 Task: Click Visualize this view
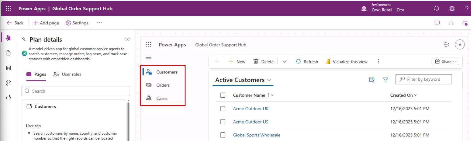point(347,62)
